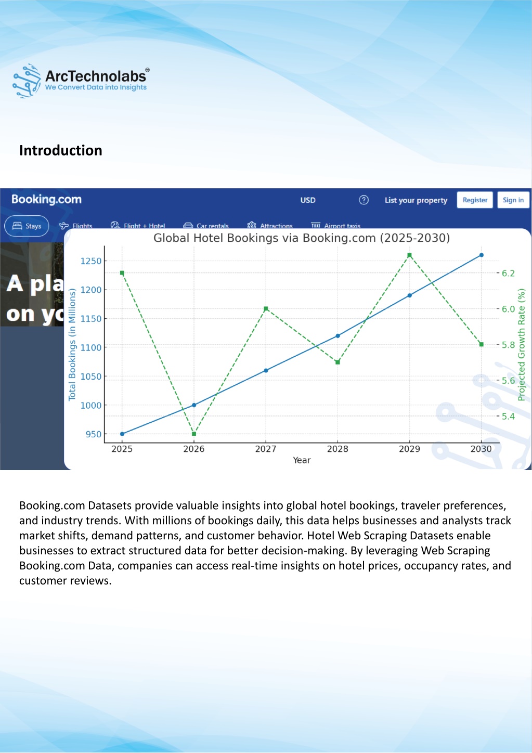532x753 pixels.
Task: Select the Flights tab
Action: pos(76,226)
